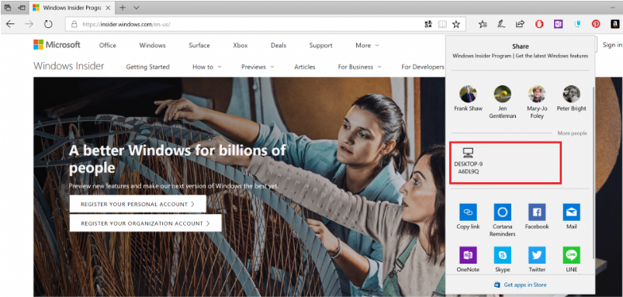The width and height of the screenshot is (623, 297).
Task: Open the Office menu item
Action: 108,45
